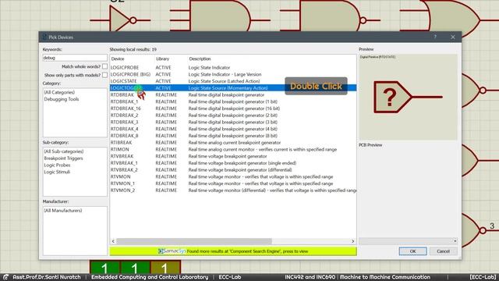Choose Breakpoint Triggers sub-category
This screenshot has width=499, height=281.
63,158
